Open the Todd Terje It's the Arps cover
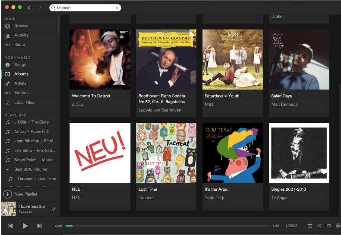 tap(233, 153)
